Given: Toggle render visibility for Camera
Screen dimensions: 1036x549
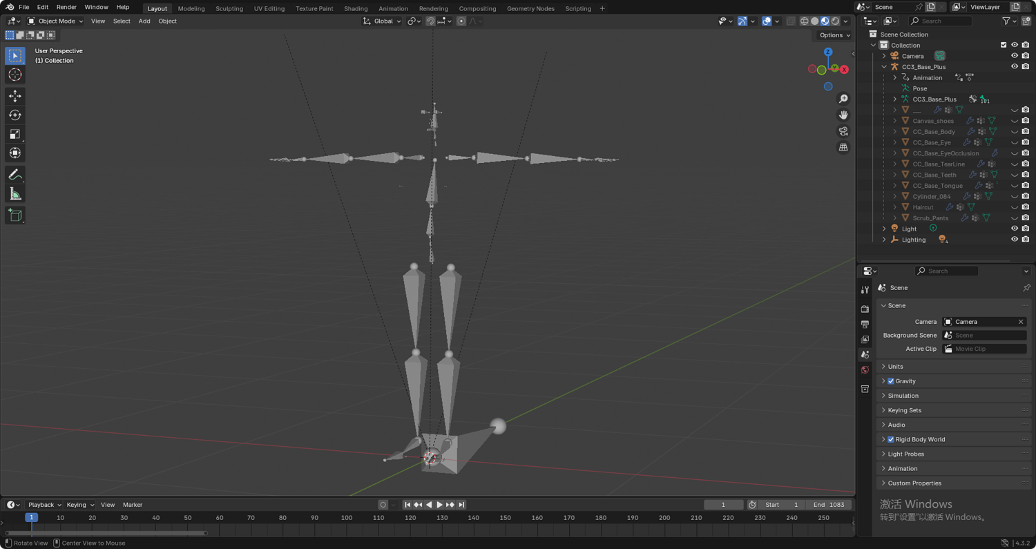Looking at the screenshot, I should [x=1026, y=56].
